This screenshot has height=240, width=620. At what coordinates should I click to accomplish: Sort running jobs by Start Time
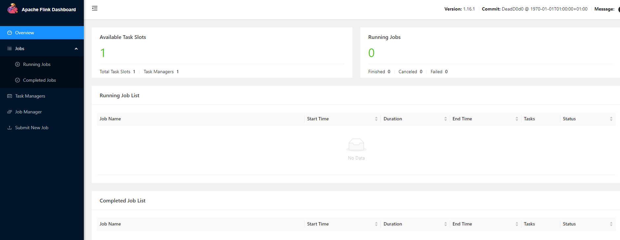[x=376, y=119]
